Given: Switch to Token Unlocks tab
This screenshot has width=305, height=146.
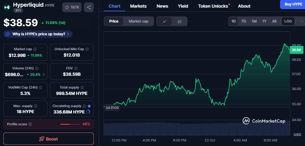Looking at the screenshot, I should pos(213,6).
